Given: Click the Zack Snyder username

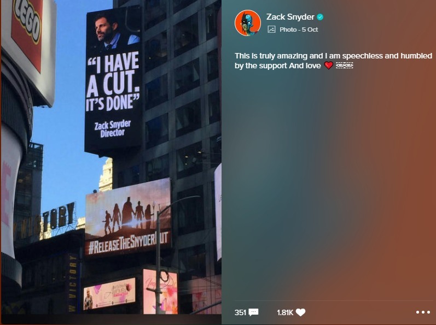Looking at the screenshot, I should [290, 17].
